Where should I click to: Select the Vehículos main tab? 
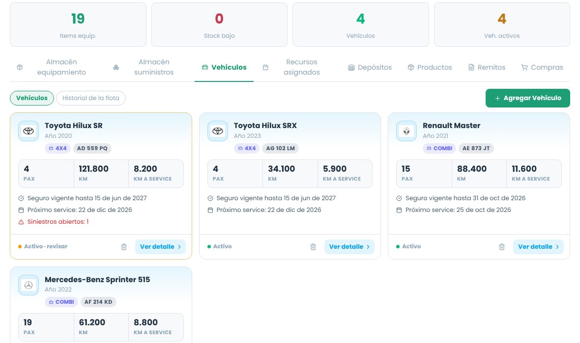pyautogui.click(x=224, y=67)
